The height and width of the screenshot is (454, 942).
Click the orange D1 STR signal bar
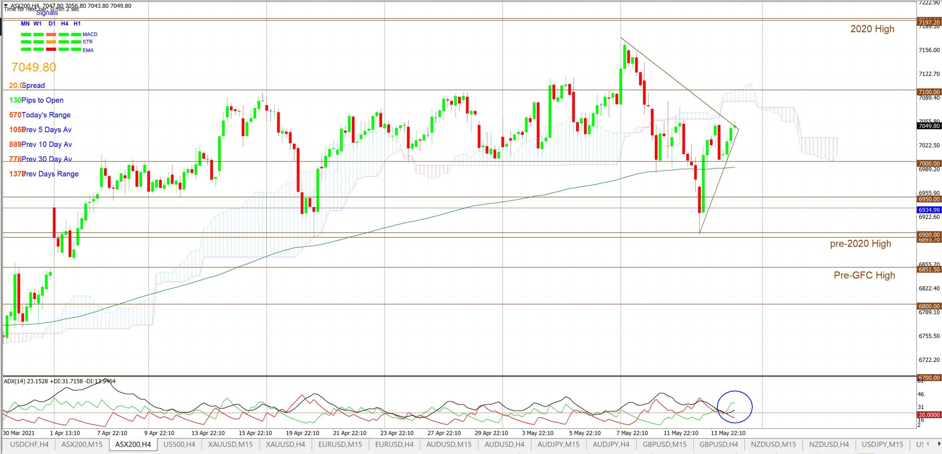[x=51, y=42]
